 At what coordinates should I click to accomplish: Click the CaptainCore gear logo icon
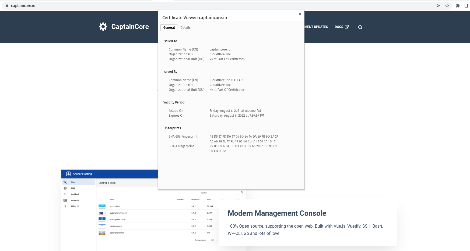(x=103, y=27)
